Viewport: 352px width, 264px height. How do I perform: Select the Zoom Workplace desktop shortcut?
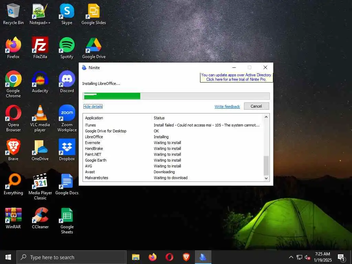tap(67, 118)
